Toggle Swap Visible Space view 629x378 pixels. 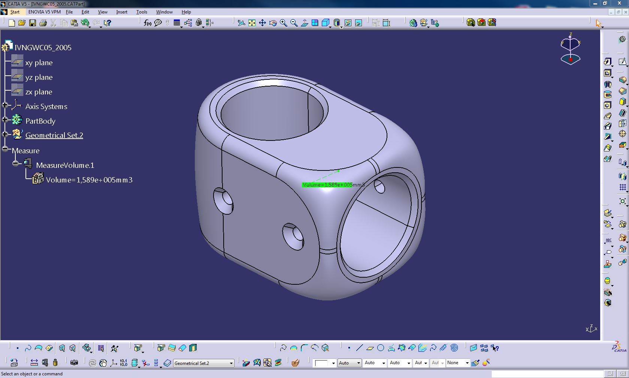(x=359, y=23)
